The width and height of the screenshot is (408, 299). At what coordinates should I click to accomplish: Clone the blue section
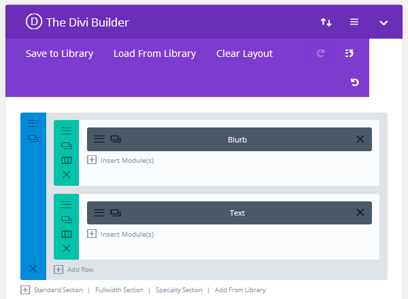coord(33,138)
